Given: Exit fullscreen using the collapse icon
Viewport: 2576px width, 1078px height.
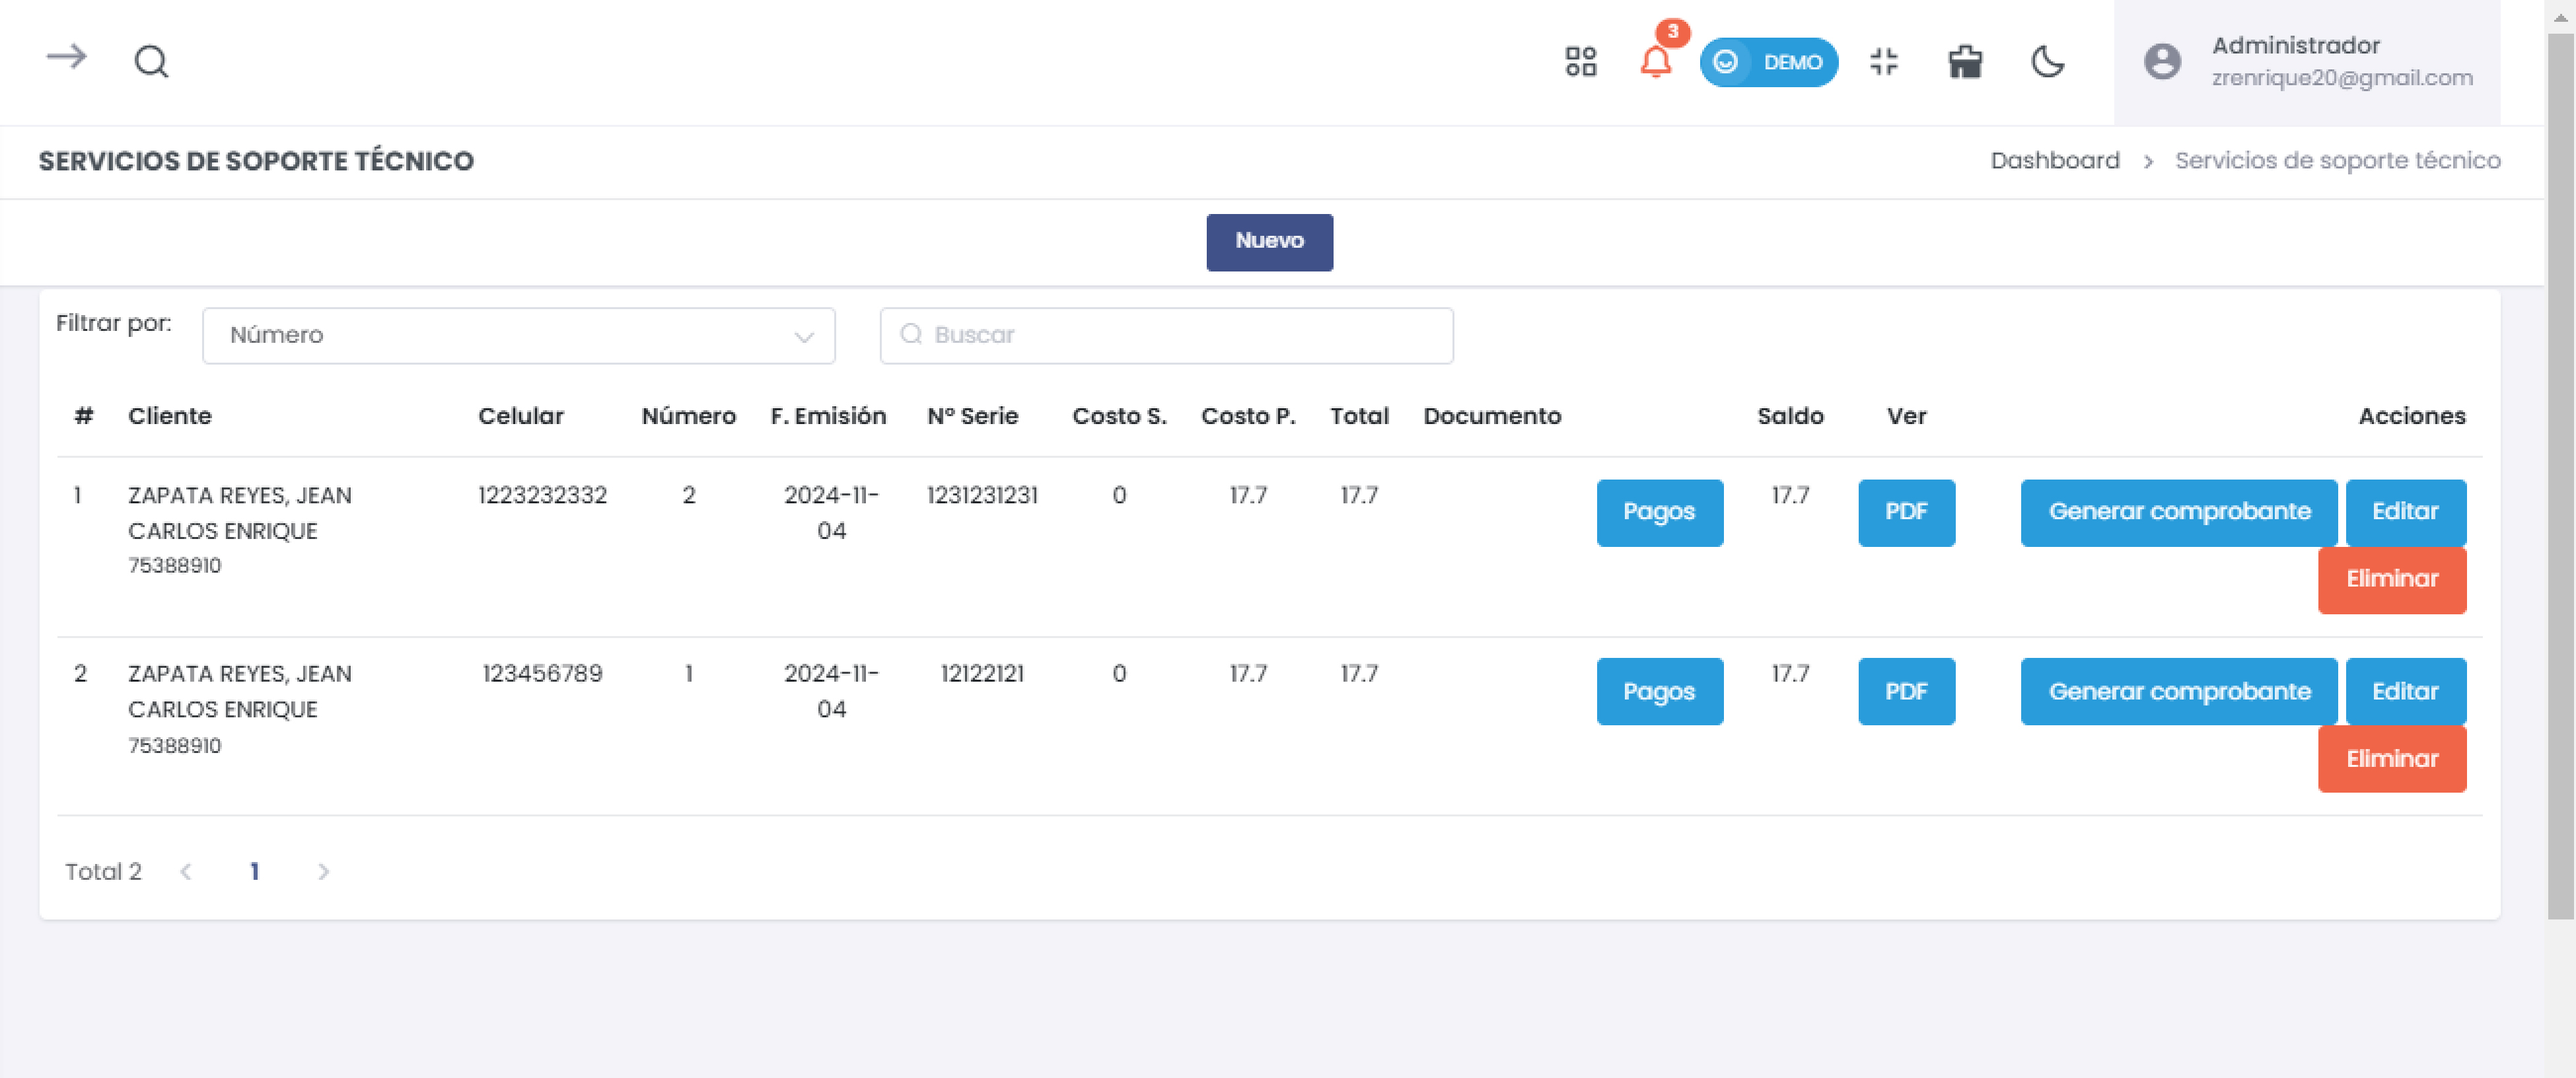Looking at the screenshot, I should tap(1883, 62).
